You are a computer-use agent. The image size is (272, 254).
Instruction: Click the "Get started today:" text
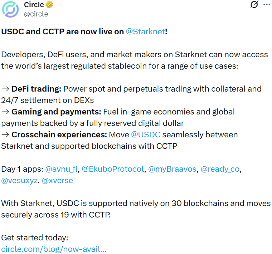click(34, 238)
